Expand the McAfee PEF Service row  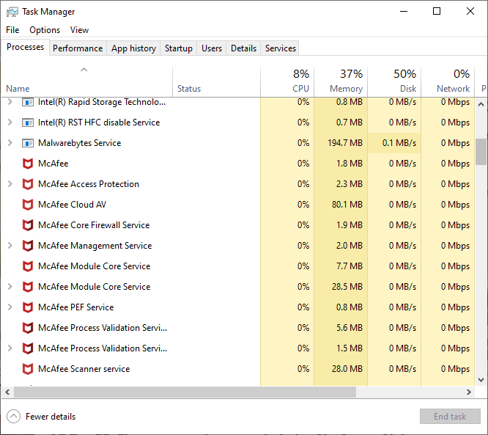tap(10, 307)
